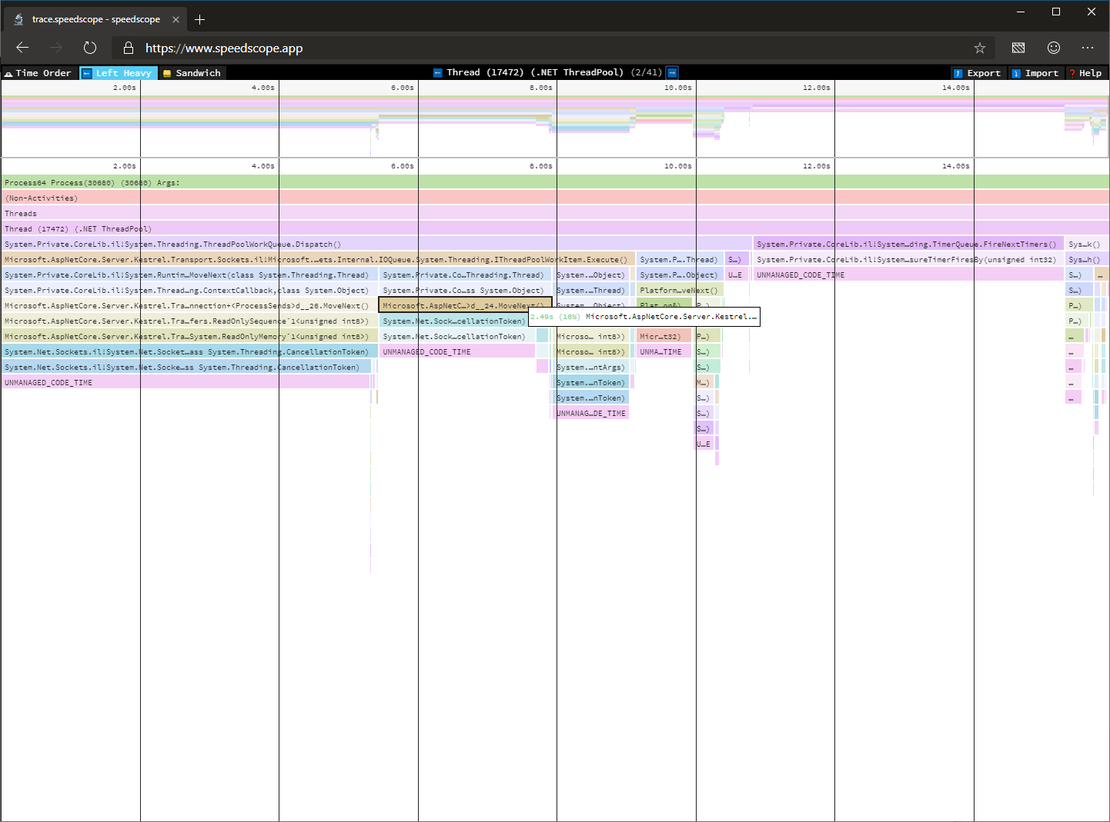Select the trace.speedscope browser tab
The image size is (1110, 822).
pyautogui.click(x=94, y=19)
